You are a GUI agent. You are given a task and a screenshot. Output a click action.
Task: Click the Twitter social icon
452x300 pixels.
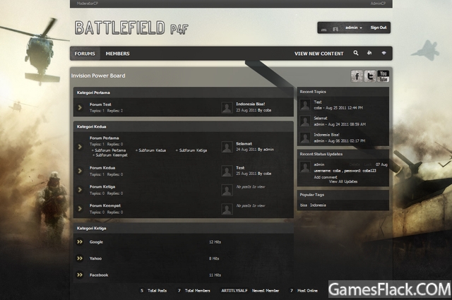click(x=370, y=76)
